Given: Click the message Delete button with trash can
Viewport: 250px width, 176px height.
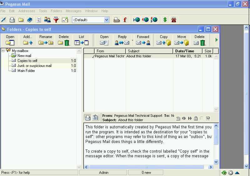Looking at the screenshot, I should 199,40.
